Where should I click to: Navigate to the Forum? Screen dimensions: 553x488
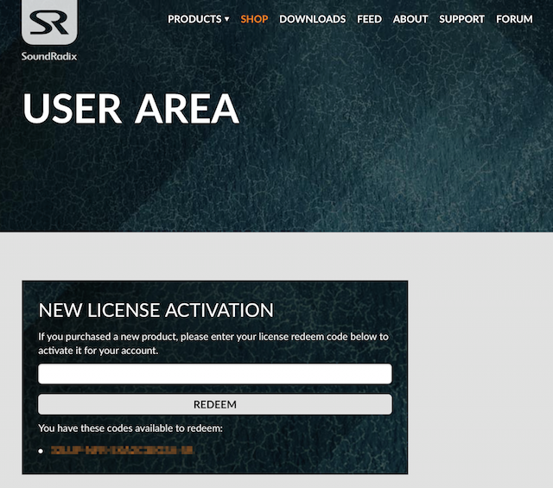tap(514, 19)
